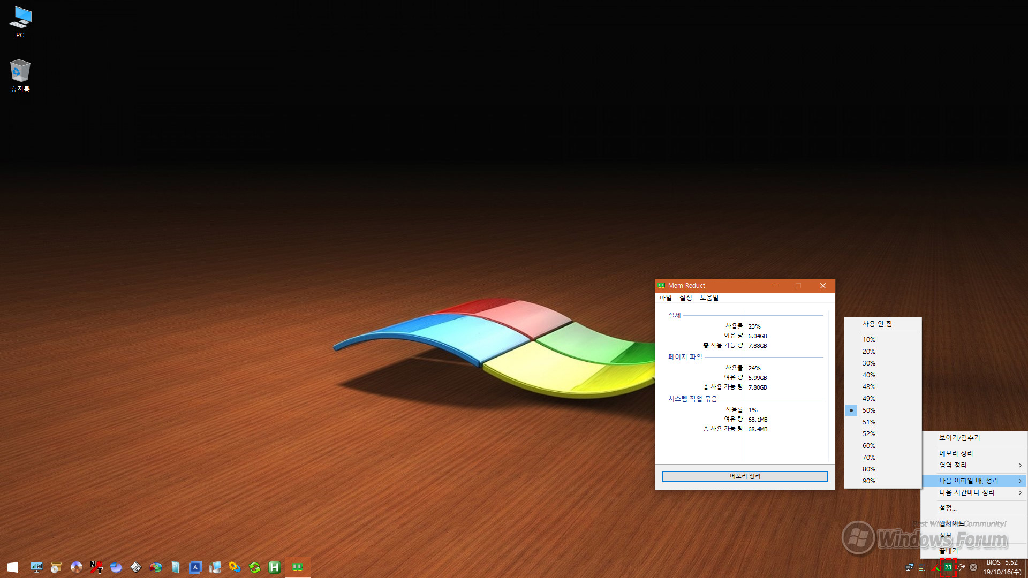Launch the blue letter A taskbar icon
The image size is (1028, 578).
coord(195,567)
